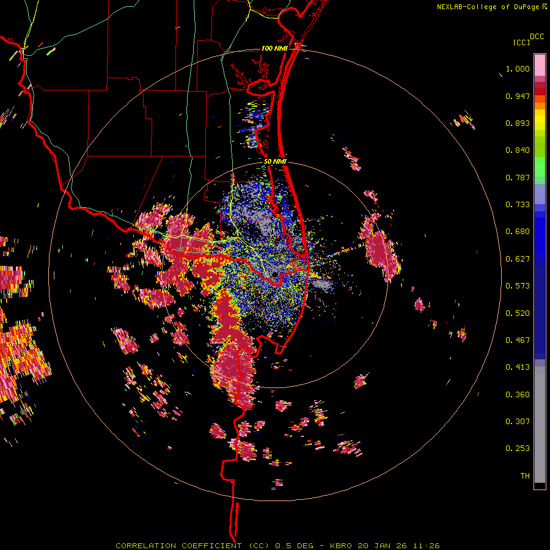This screenshot has width=550, height=550.
Task: Click the DCC label above color bar
Action: [x=537, y=37]
